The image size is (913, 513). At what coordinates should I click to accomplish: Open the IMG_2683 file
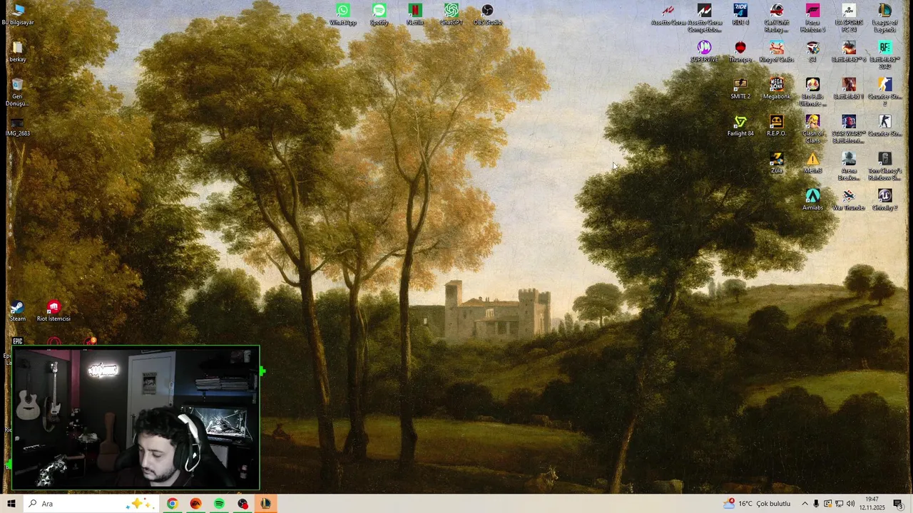click(18, 125)
